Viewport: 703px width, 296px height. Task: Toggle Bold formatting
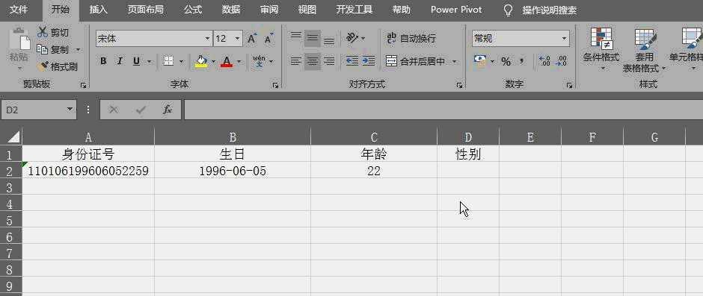(103, 61)
